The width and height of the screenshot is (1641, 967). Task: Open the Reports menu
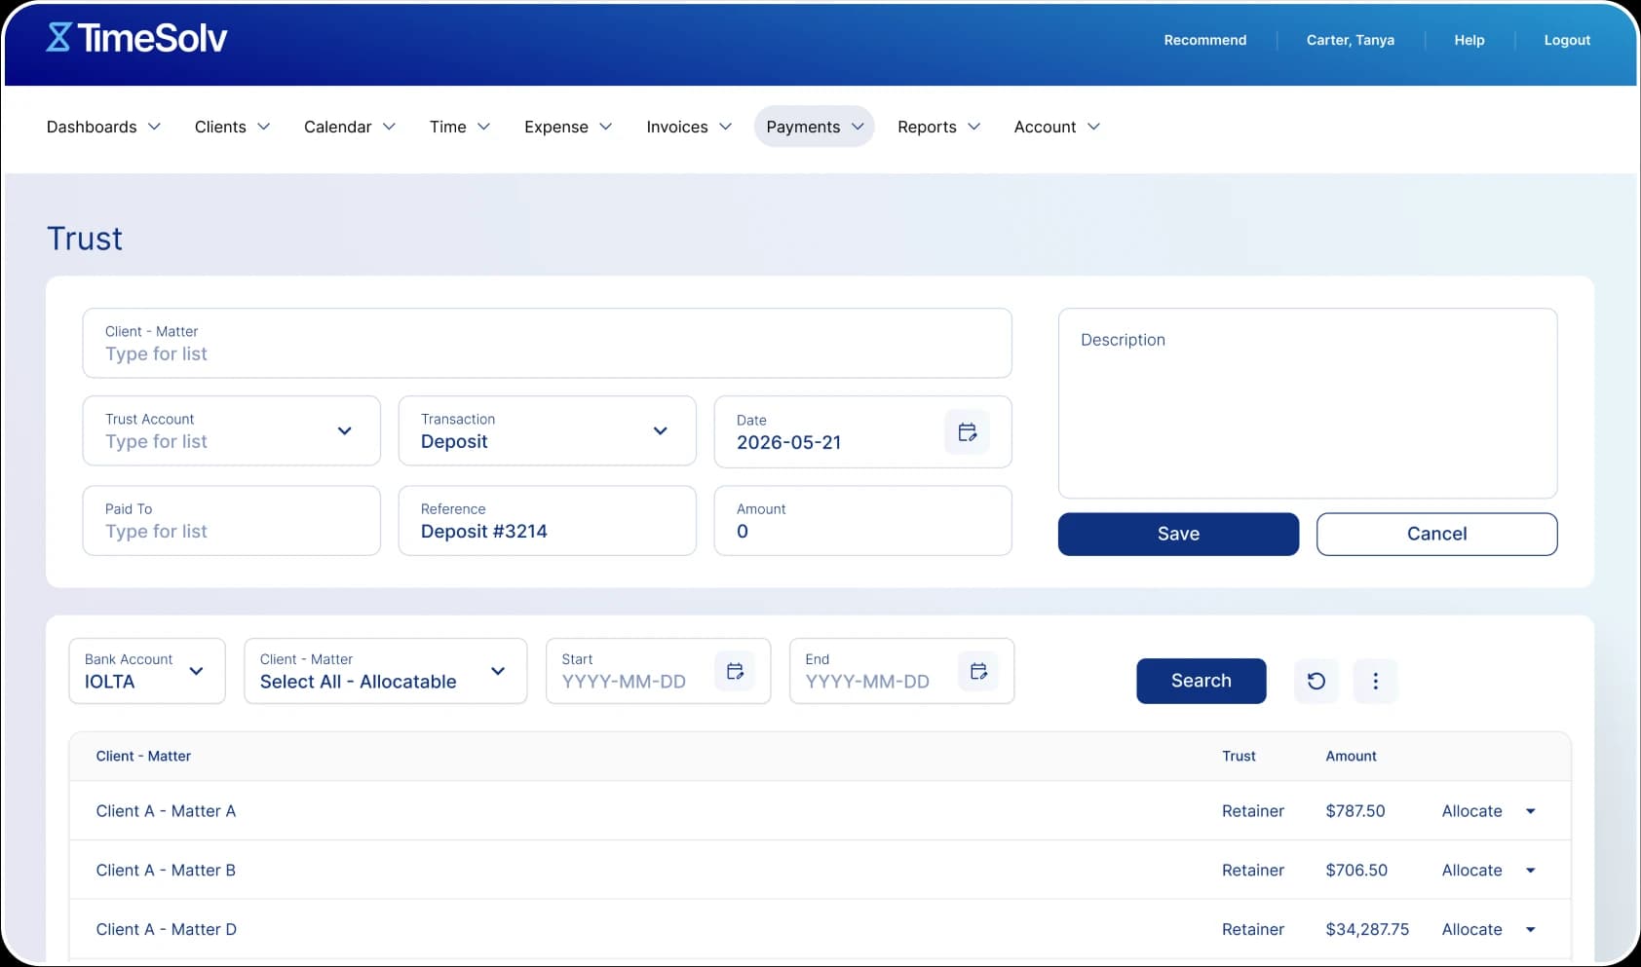936,127
